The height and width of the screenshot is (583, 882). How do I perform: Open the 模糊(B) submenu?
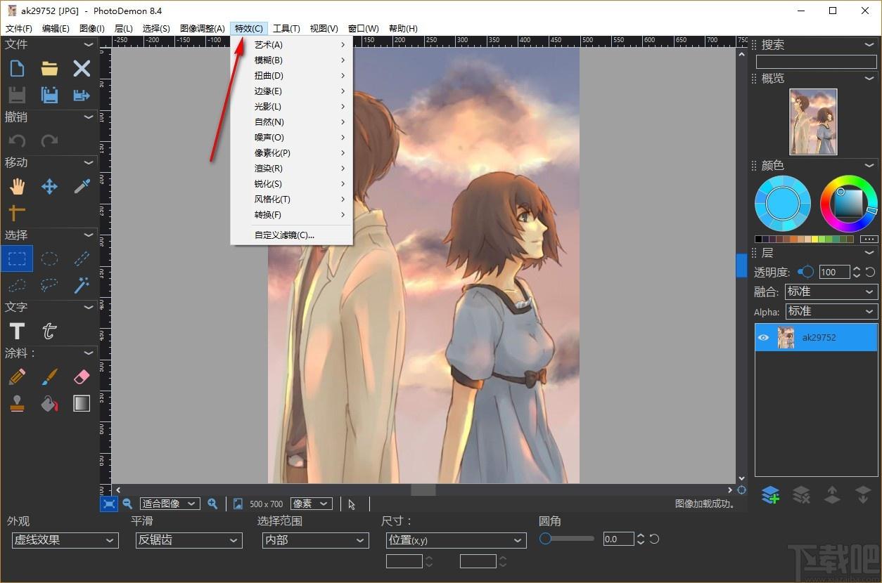tap(291, 60)
